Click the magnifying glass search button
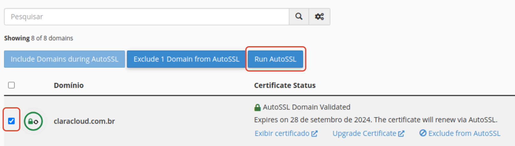The image size is (515, 146). click(x=299, y=17)
